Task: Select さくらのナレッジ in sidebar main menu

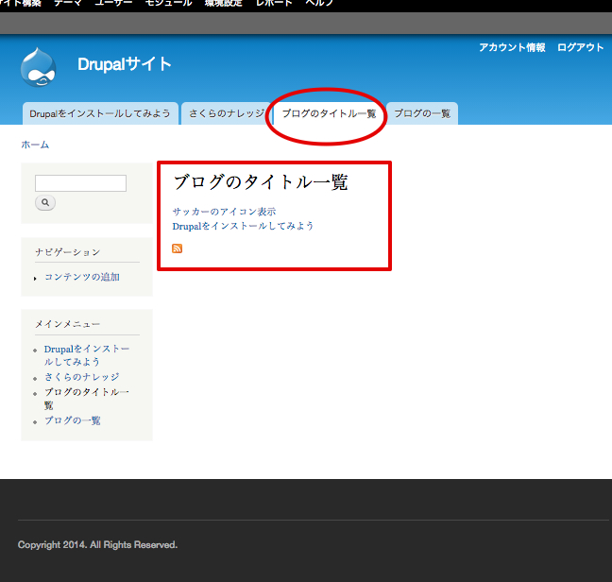Action: coord(82,377)
